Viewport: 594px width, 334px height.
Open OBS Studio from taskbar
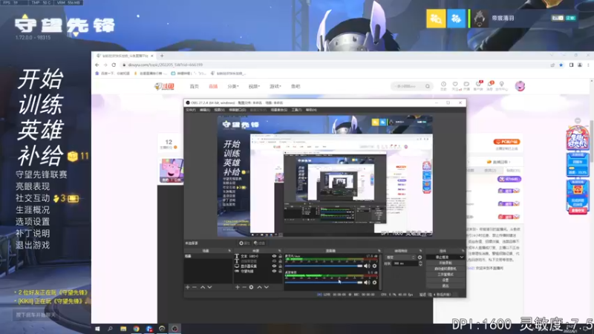click(174, 329)
